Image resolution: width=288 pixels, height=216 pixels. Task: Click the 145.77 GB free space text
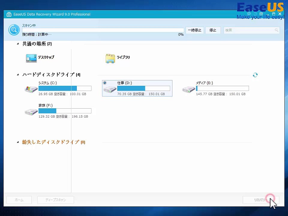[x=221, y=94]
